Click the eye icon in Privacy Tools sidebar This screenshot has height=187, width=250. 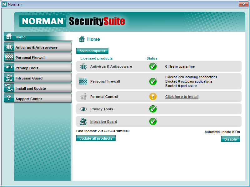click(x=9, y=68)
